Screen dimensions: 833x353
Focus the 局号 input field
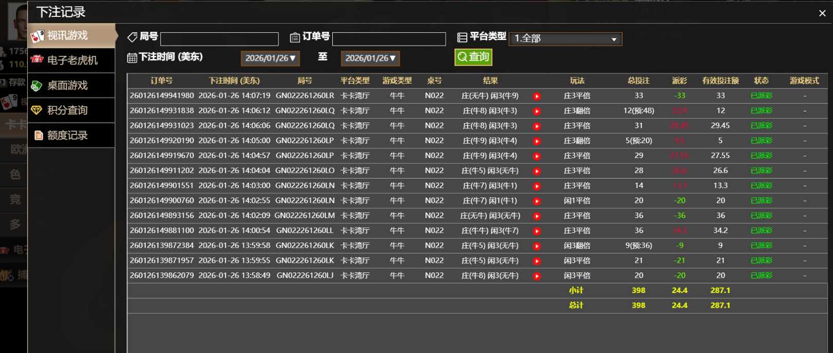[x=219, y=39]
